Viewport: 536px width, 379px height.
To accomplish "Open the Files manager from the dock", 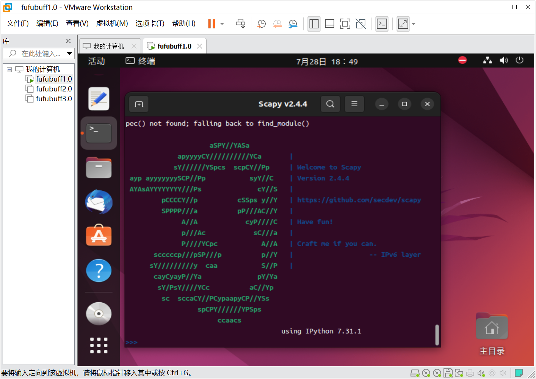I will [x=99, y=168].
